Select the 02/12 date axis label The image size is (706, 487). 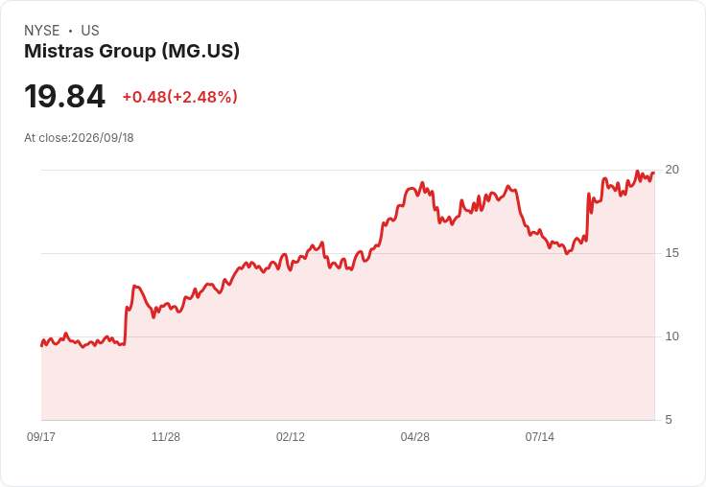click(x=291, y=437)
